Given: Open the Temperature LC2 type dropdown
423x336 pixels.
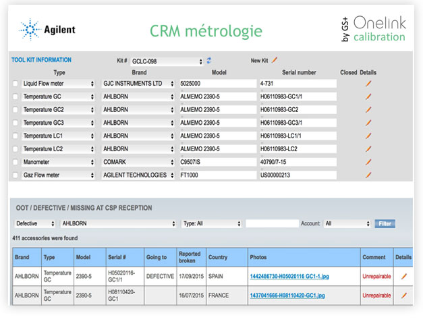Looking at the screenshot, I should click(x=58, y=149).
